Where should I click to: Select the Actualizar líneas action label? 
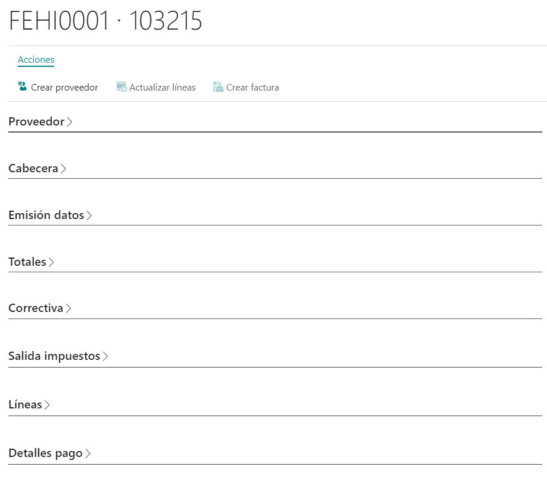pos(163,87)
